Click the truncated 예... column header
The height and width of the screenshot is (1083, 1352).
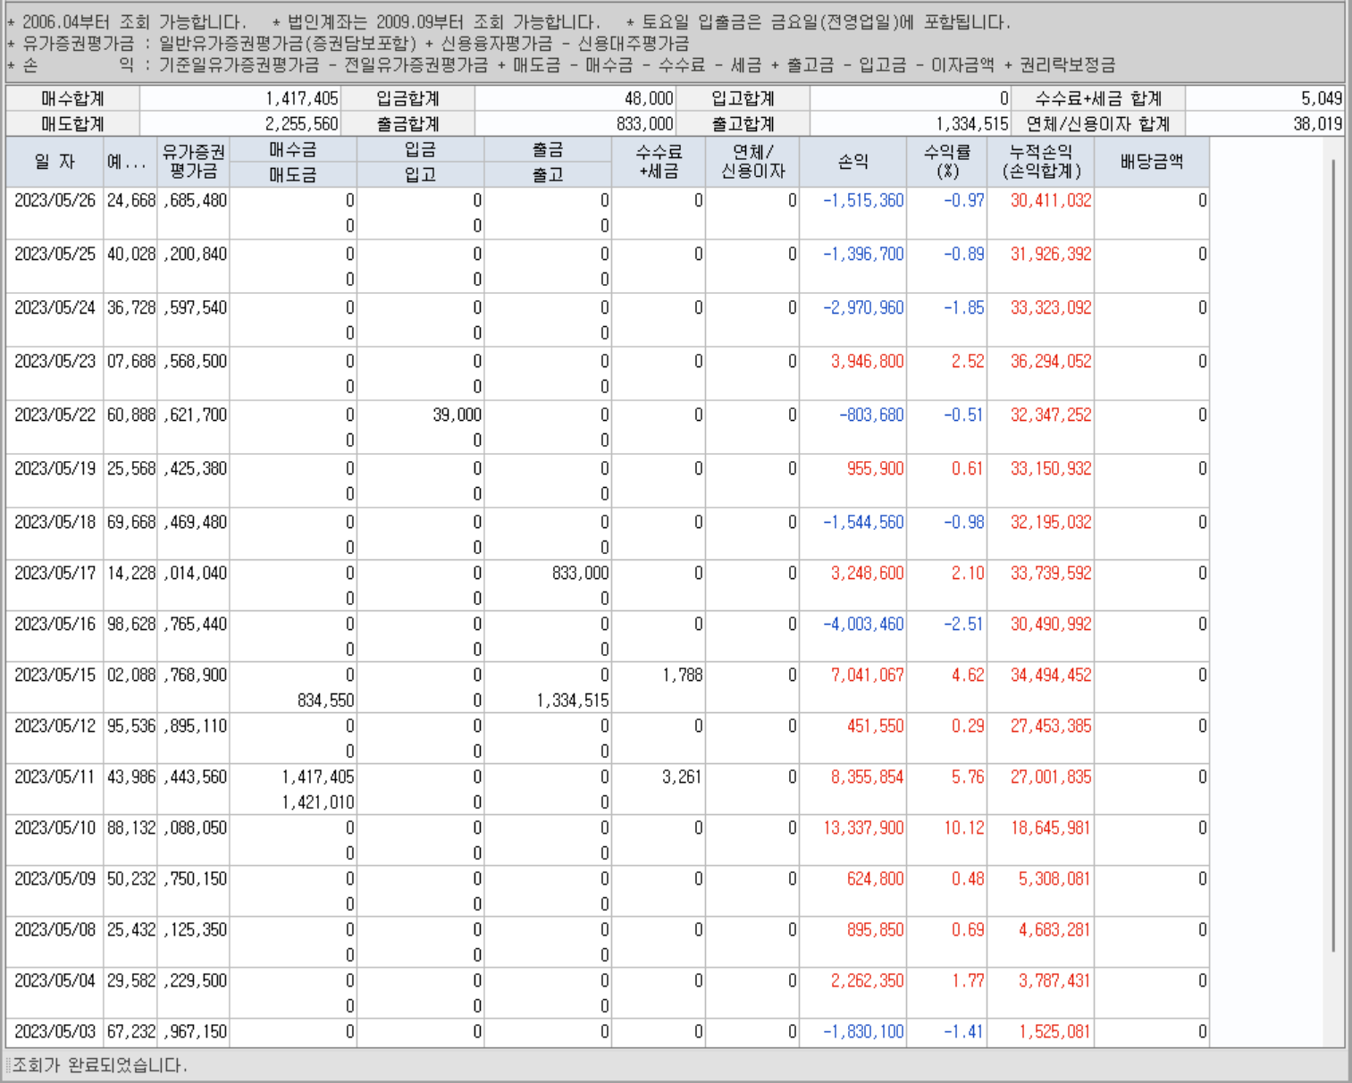(x=130, y=162)
